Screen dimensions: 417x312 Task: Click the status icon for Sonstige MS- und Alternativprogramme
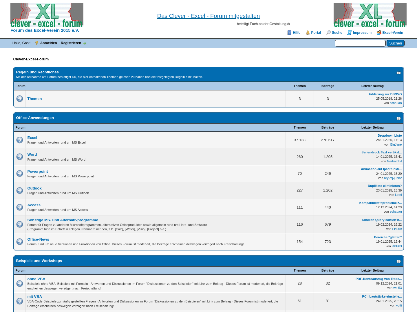19,224
